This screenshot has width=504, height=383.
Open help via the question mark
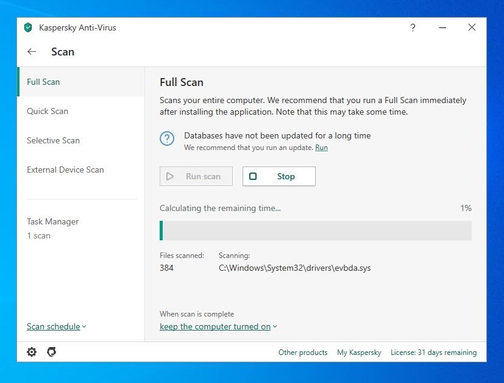point(413,27)
